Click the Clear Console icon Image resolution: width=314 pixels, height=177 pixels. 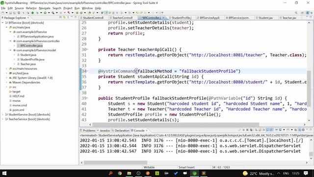256,130
